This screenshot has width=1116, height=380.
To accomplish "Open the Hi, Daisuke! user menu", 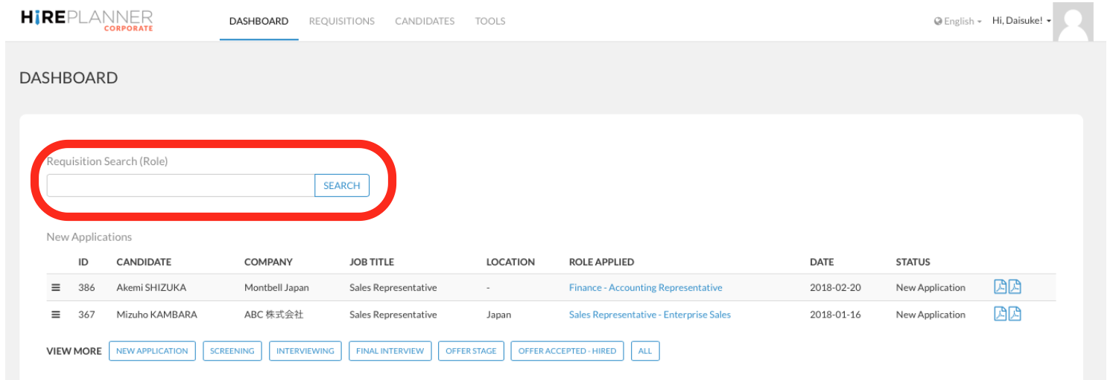I will pos(1021,21).
